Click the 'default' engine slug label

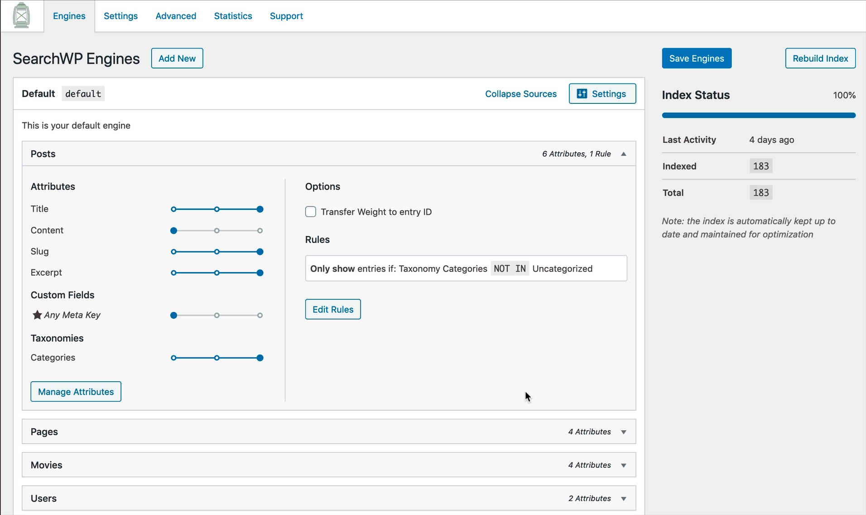83,93
